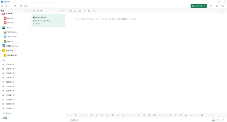Collapse the English notebook
Image resolution: width=227 pixels, height=122 pixels.
[x=1, y=27]
